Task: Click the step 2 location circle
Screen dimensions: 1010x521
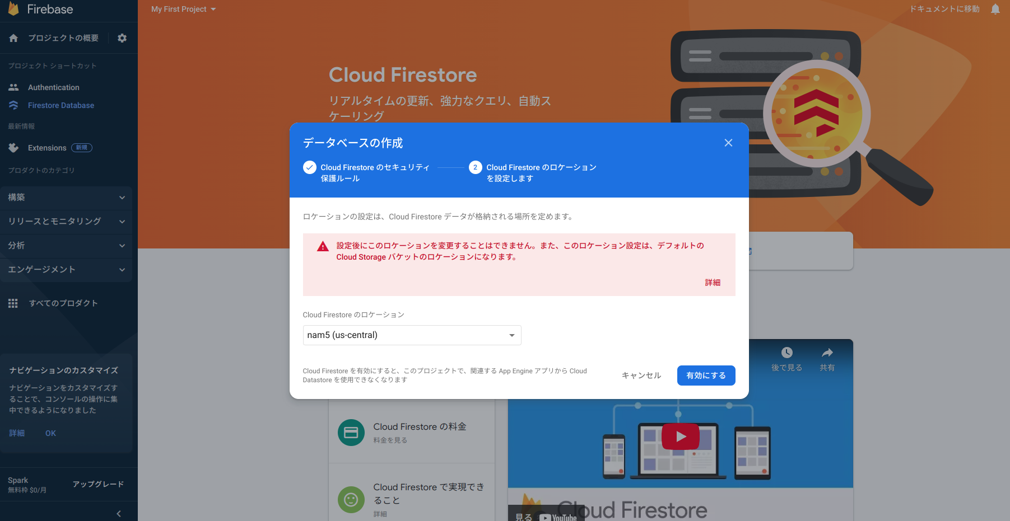Action: (476, 167)
